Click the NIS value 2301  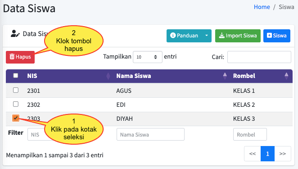click(x=34, y=91)
